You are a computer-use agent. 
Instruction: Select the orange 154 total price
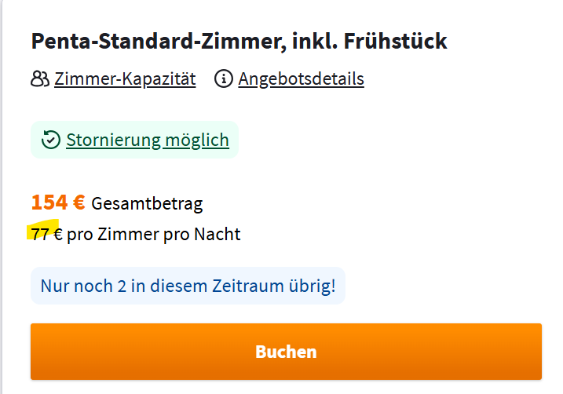tap(49, 202)
